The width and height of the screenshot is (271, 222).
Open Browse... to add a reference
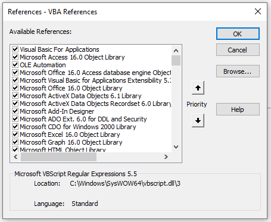238,71
